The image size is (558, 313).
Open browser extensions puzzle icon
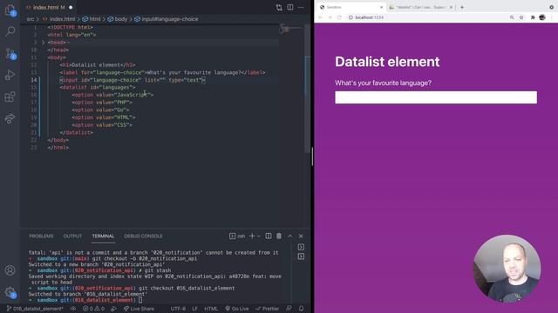[x=533, y=17]
